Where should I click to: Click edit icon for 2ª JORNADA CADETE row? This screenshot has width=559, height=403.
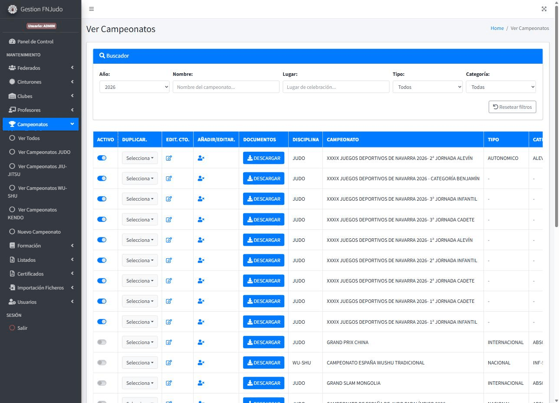coord(169,281)
